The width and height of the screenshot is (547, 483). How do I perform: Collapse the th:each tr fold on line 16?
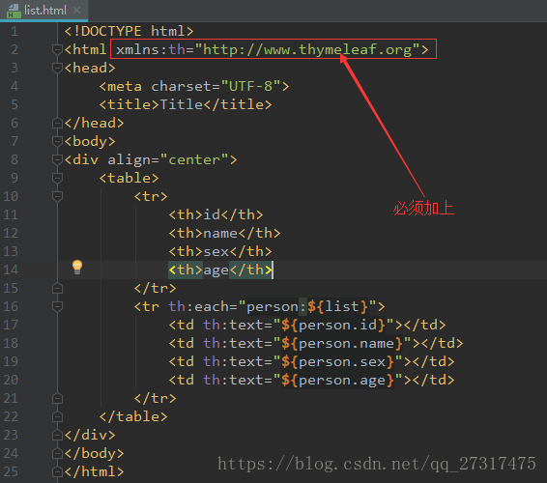[57, 306]
